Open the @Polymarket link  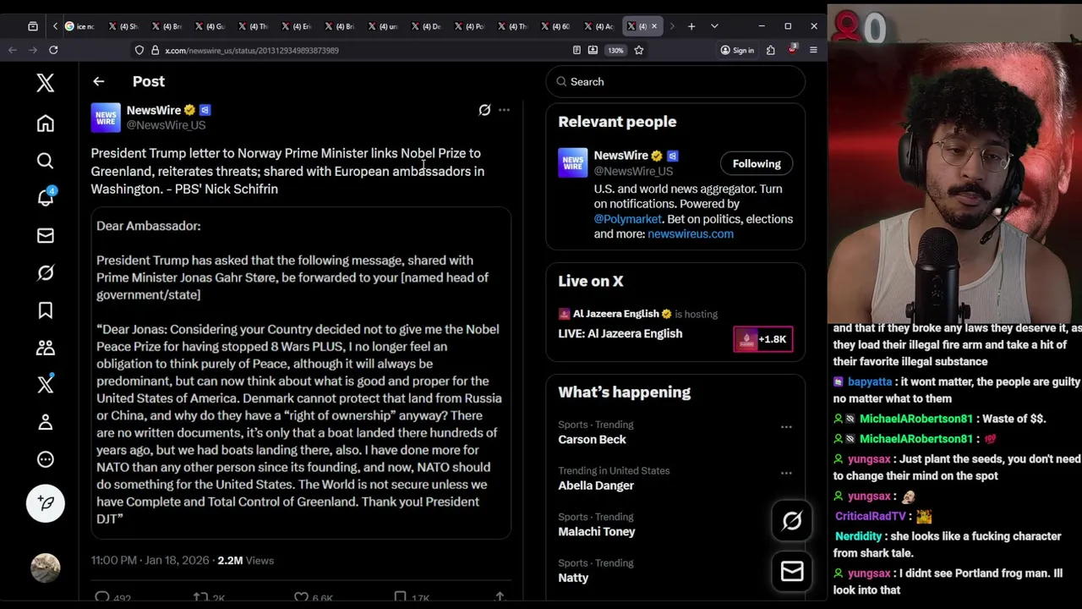tap(628, 219)
